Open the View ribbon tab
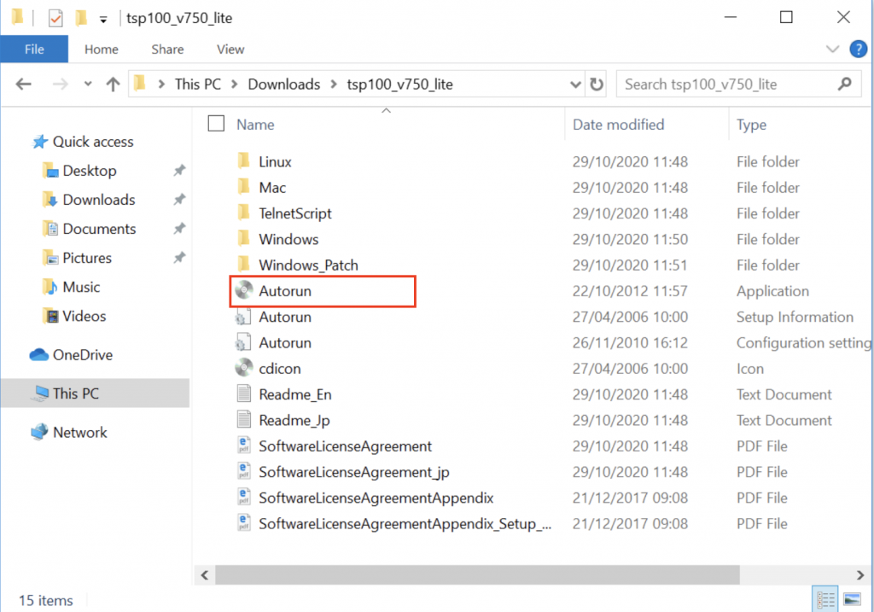The width and height of the screenshot is (874, 612). pos(230,49)
